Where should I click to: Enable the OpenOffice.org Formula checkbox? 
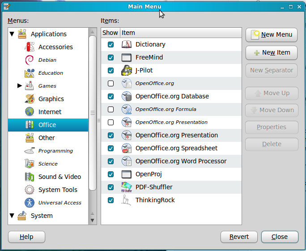tap(110, 109)
